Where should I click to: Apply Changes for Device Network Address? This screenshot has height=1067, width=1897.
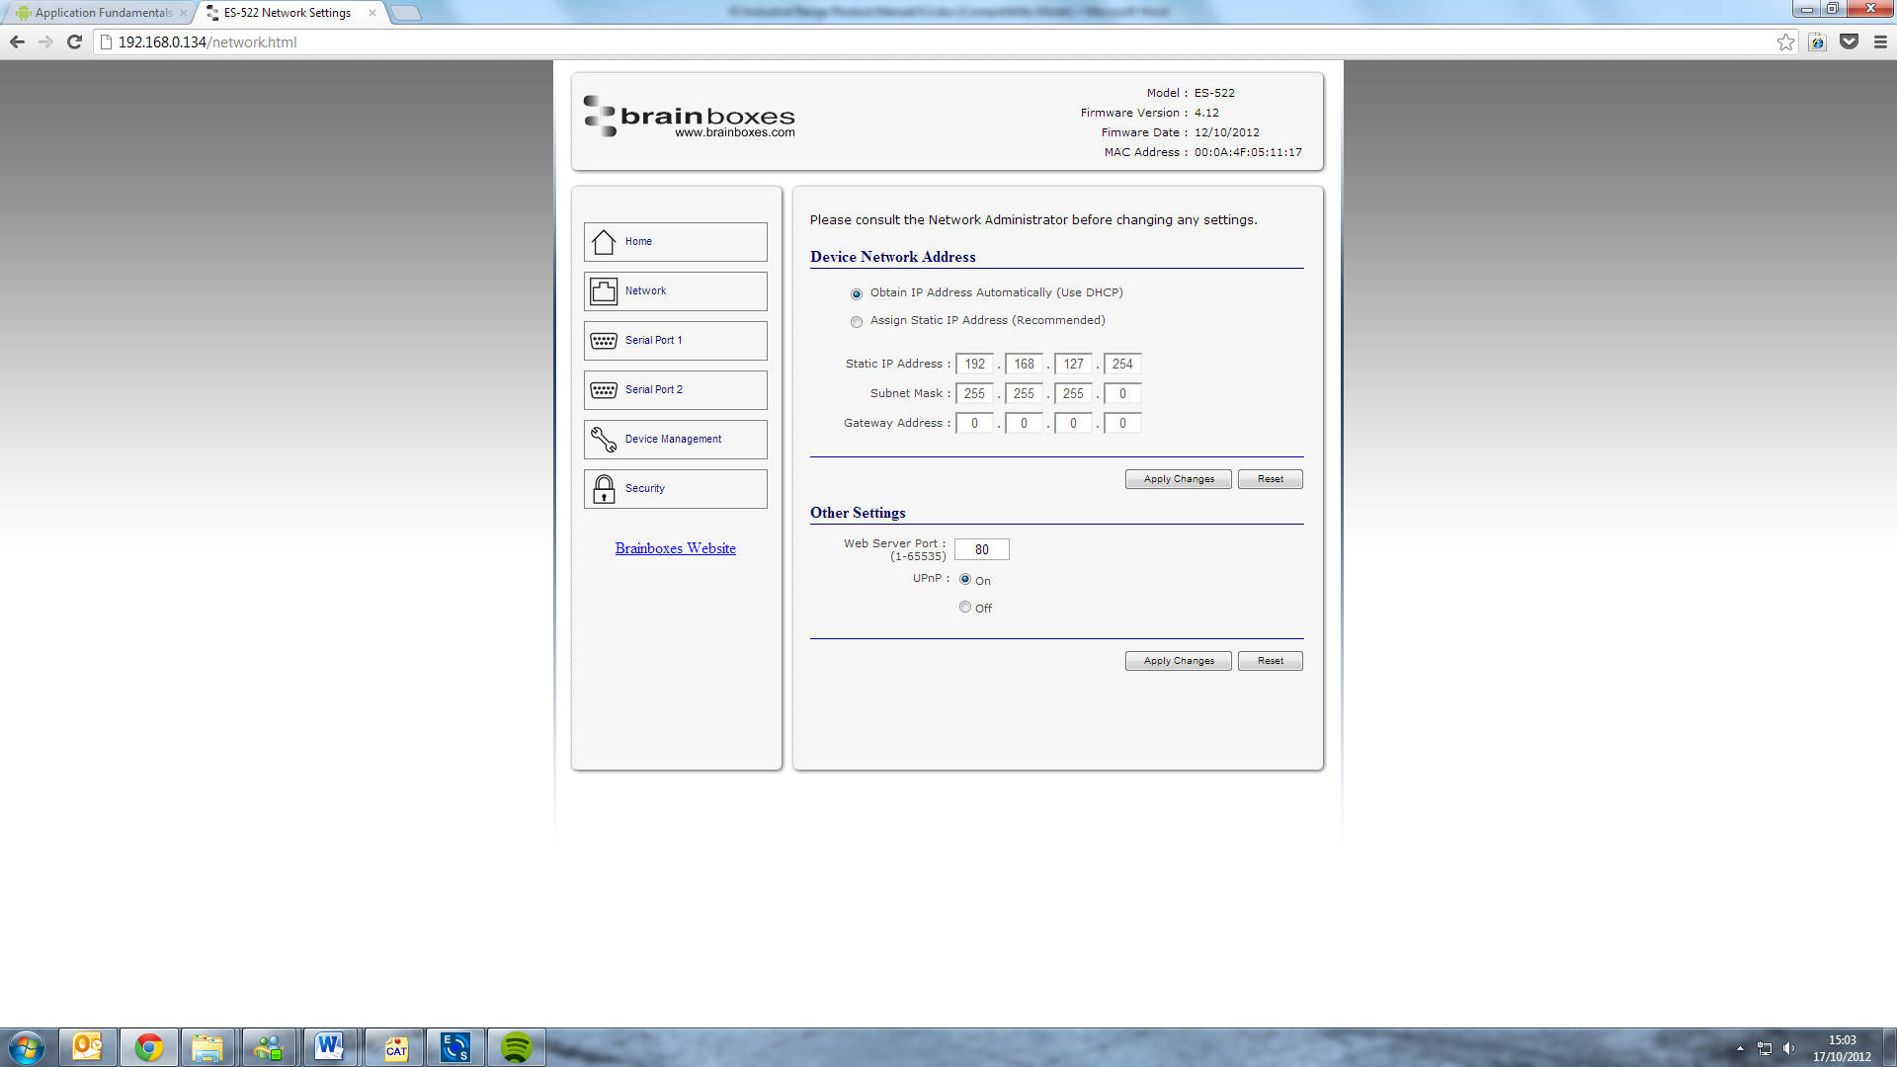(1178, 478)
